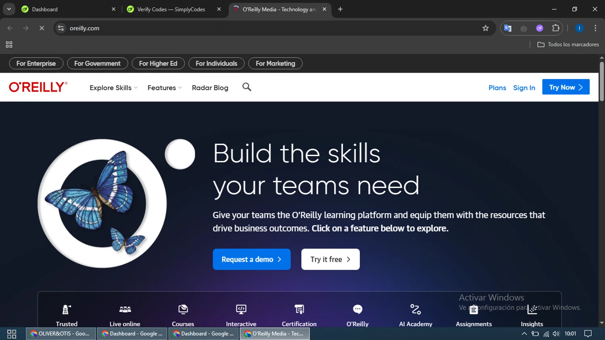Open the Trusted content feature icon
This screenshot has height=340, width=605.
pyautogui.click(x=67, y=309)
